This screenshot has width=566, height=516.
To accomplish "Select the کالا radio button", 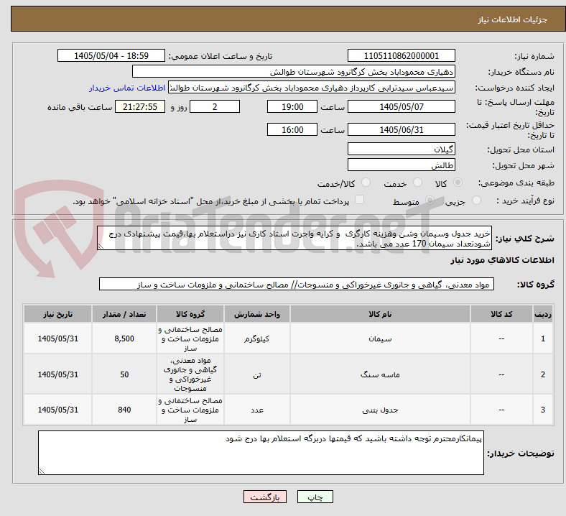I will (458, 183).
